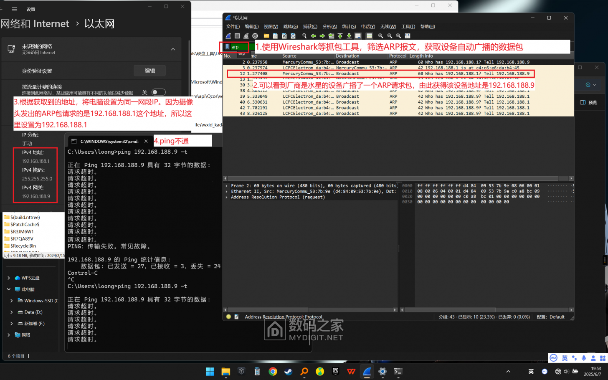Expand the Windows-SSD drive in tree

coord(11,301)
